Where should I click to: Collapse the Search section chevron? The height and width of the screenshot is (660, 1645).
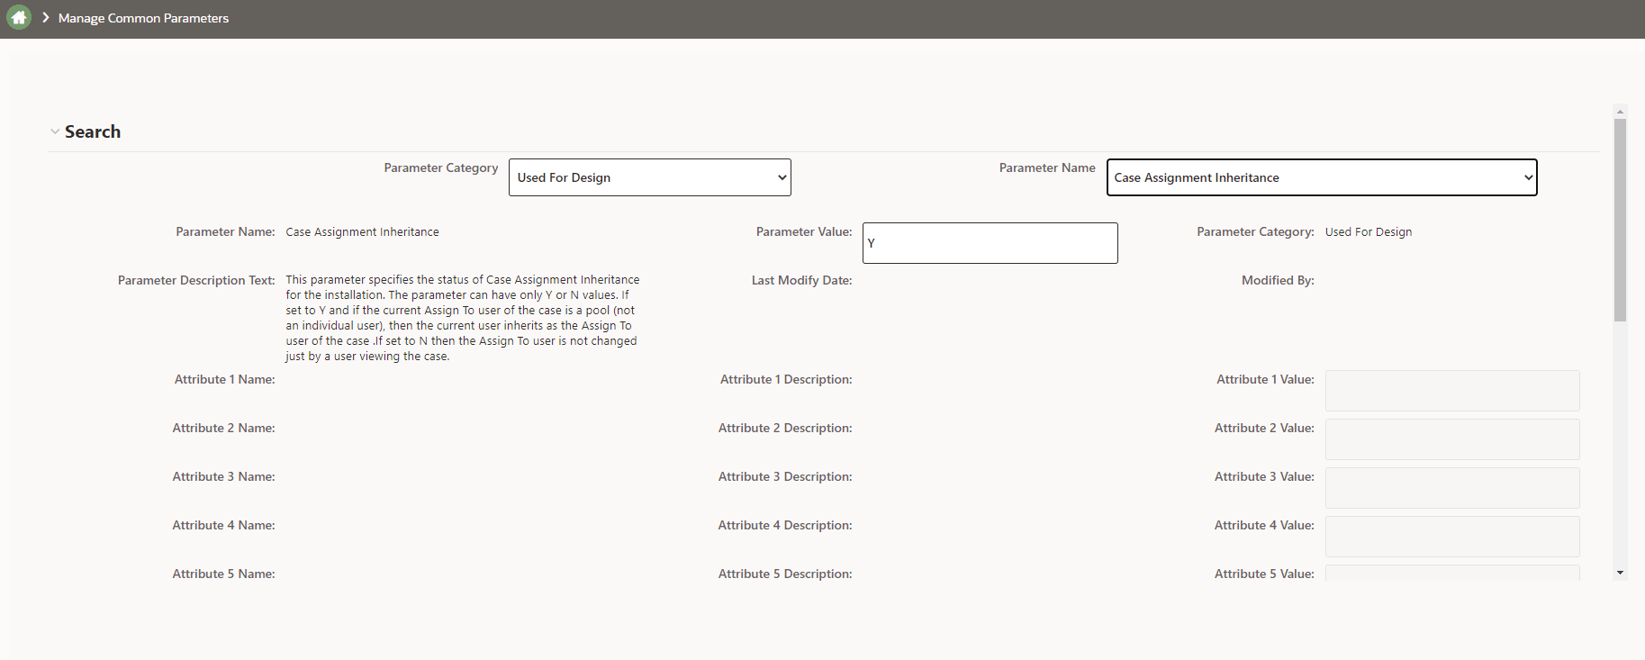pyautogui.click(x=55, y=131)
